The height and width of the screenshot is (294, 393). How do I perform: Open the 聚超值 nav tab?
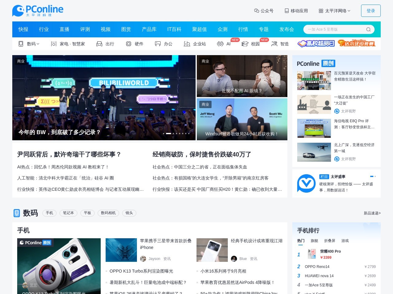tap(200, 29)
